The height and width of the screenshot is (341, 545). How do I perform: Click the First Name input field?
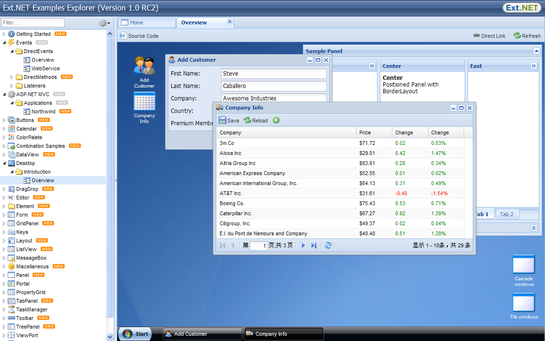pos(274,74)
